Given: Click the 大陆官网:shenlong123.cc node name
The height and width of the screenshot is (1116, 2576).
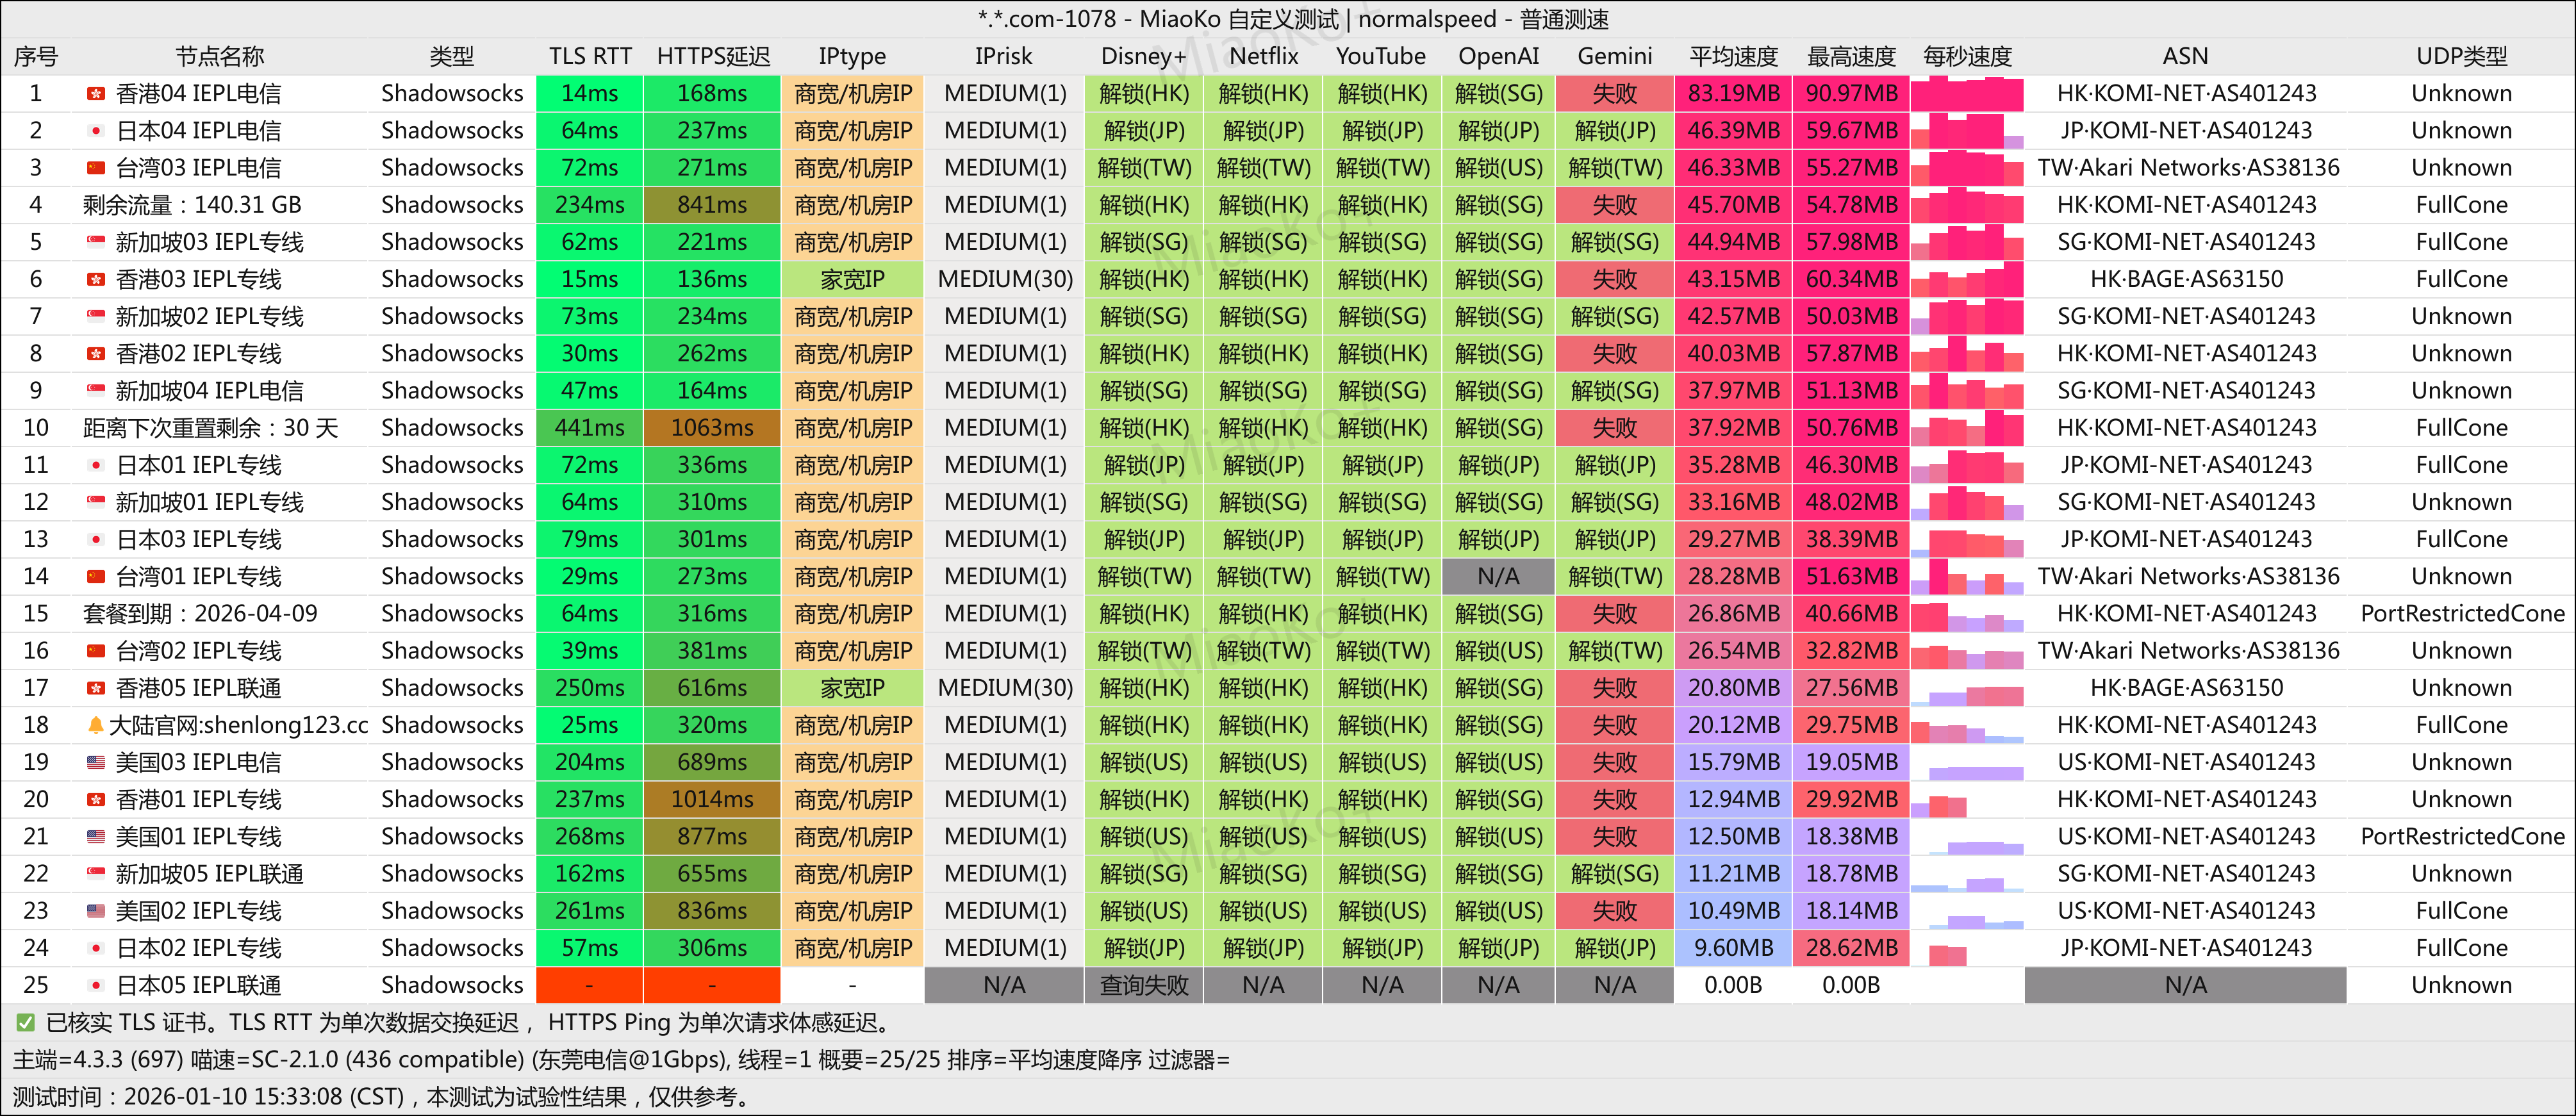Looking at the screenshot, I should (238, 725).
